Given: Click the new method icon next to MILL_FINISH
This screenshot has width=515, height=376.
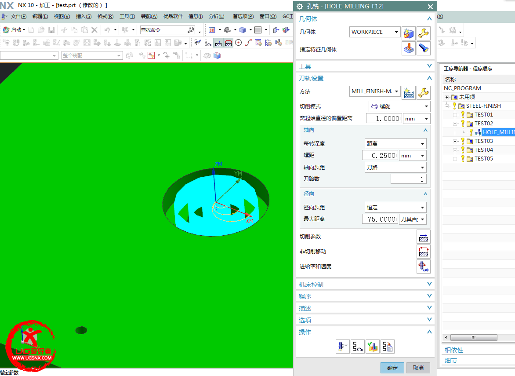Looking at the screenshot, I should pyautogui.click(x=409, y=93).
